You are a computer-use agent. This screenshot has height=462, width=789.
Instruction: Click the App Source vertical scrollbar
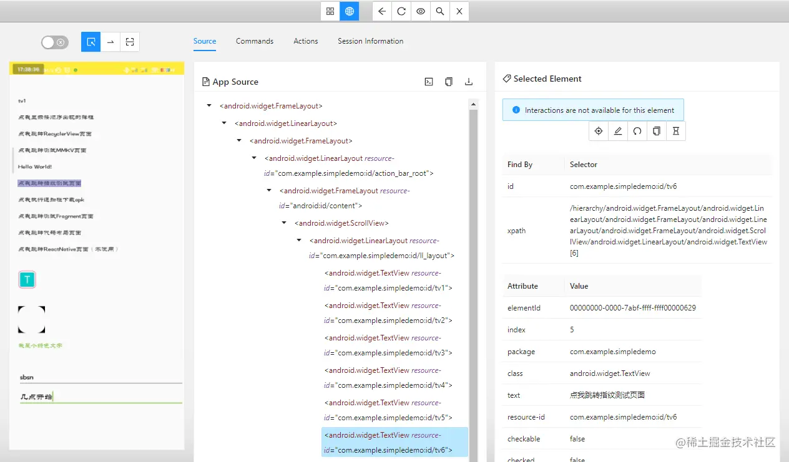tap(473, 286)
